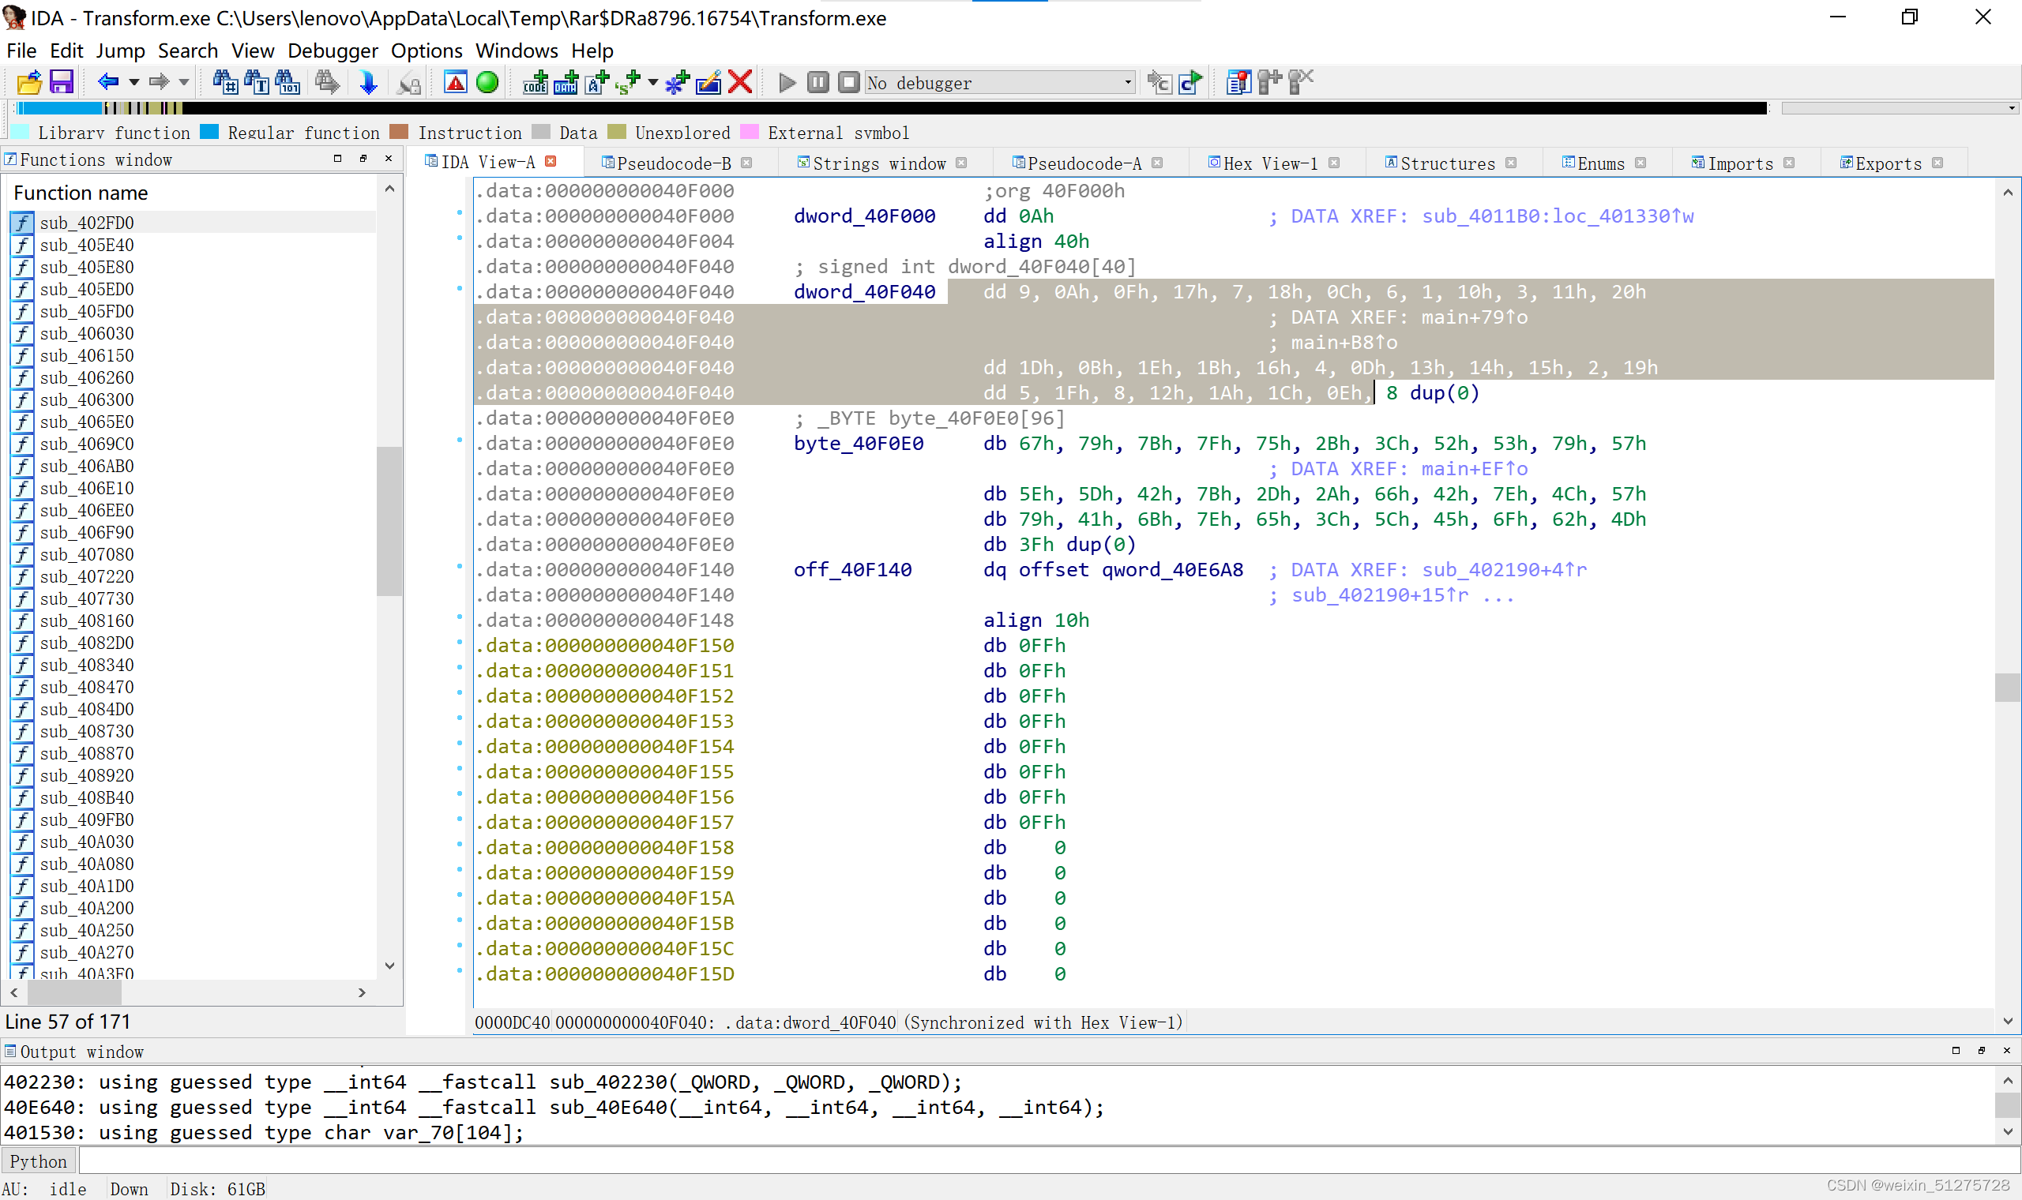2022x1200 pixels.
Task: Terminate process with the stop button
Action: click(x=848, y=82)
